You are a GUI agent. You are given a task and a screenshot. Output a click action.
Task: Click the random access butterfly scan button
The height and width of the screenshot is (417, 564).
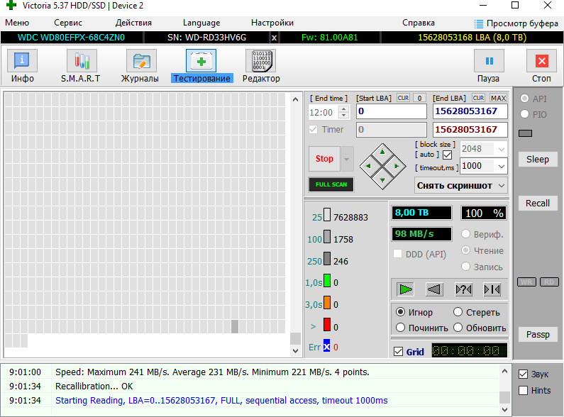[463, 289]
